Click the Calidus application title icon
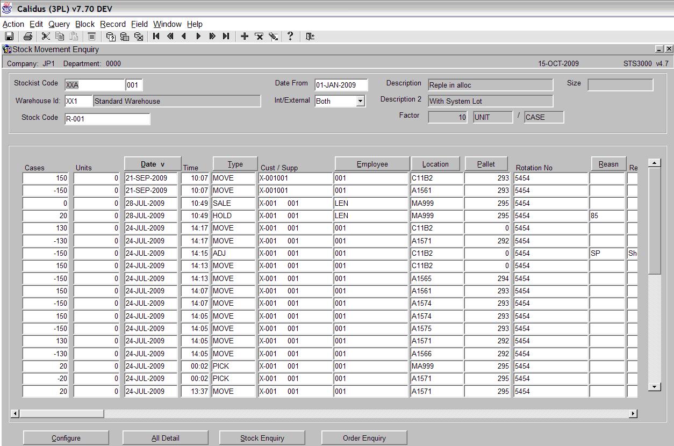This screenshot has width=674, height=446. (7, 9)
